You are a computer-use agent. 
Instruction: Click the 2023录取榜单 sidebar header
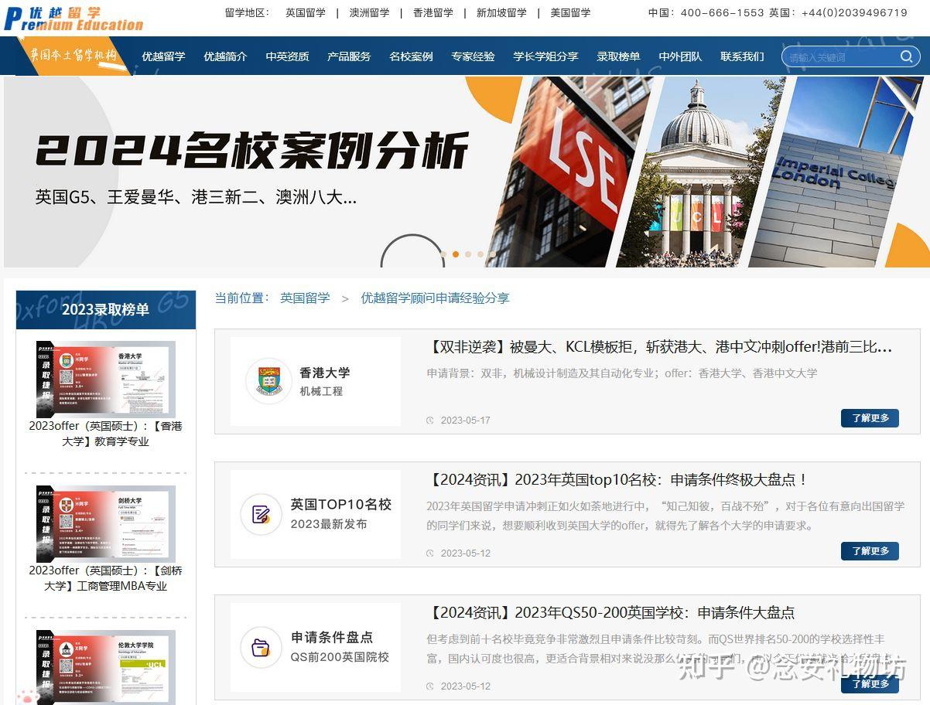[106, 310]
